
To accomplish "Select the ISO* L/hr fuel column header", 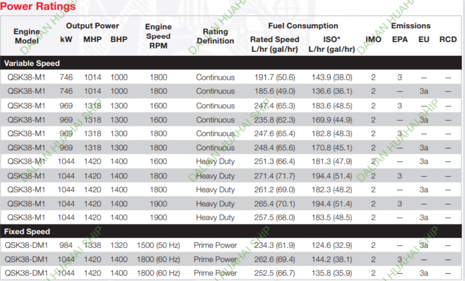I will 332,44.
